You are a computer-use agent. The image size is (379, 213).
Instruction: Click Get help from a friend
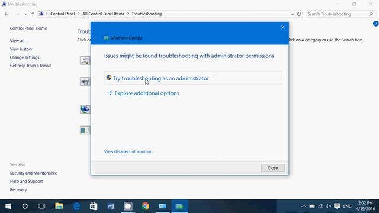(30, 66)
